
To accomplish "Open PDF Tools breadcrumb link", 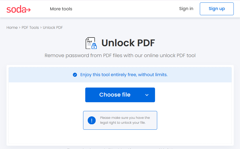I will point(30,27).
